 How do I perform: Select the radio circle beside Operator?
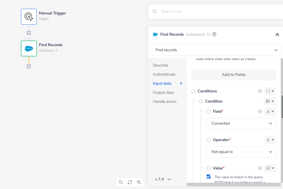click(x=209, y=140)
